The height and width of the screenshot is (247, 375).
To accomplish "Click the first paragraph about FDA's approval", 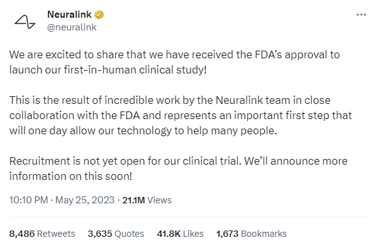I will pos(175,62).
